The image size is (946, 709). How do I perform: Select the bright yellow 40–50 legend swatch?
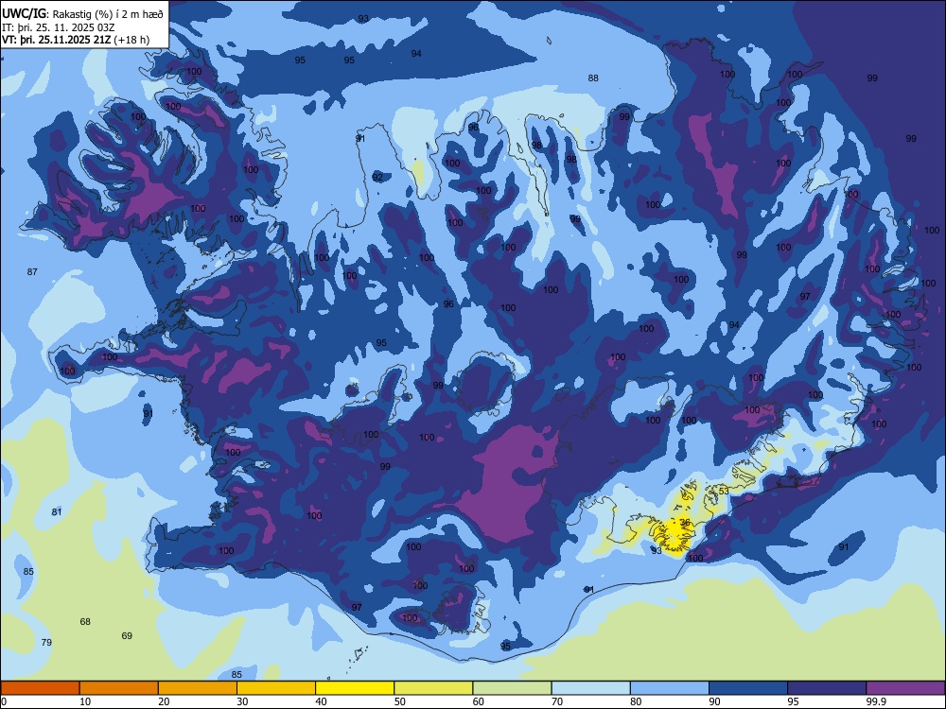click(355, 688)
